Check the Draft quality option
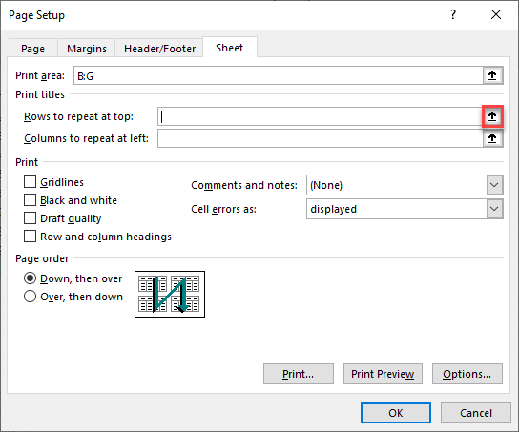This screenshot has height=432, width=519. (x=31, y=218)
